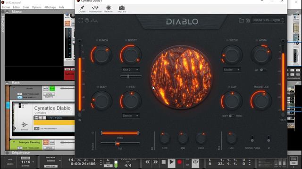
Task: Click the camera snapshot icon in plugin toolbar
Action: coord(122,8)
